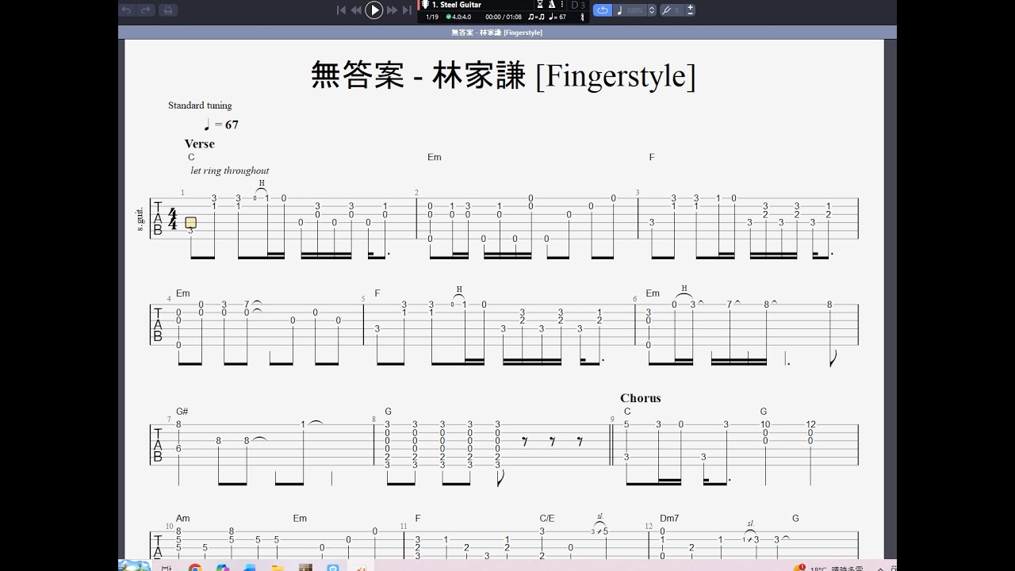Screen dimensions: 1015x571
Task: Click the 00:00 / 01:08 time display
Action: (504, 17)
